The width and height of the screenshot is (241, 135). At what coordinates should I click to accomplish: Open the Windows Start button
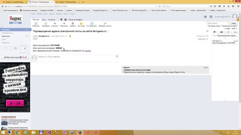[3, 132]
